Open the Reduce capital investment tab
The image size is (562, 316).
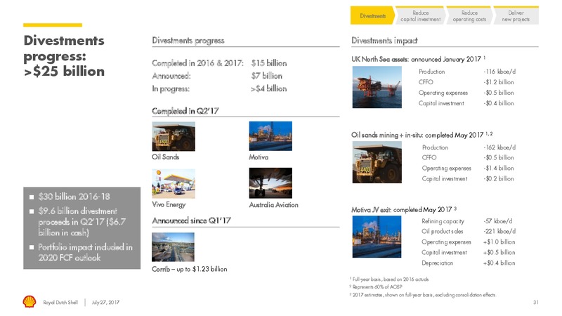(x=420, y=15)
